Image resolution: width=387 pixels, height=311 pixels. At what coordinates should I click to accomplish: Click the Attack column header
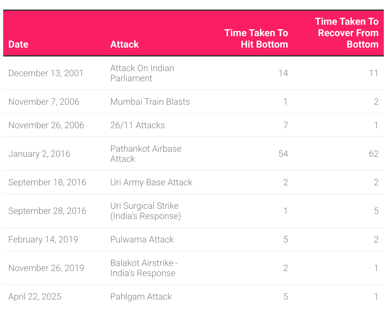(125, 44)
